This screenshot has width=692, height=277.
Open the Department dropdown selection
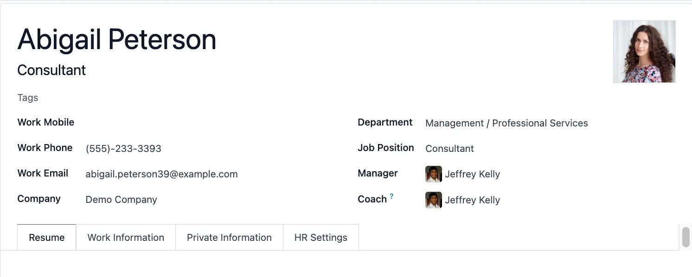coord(550,123)
